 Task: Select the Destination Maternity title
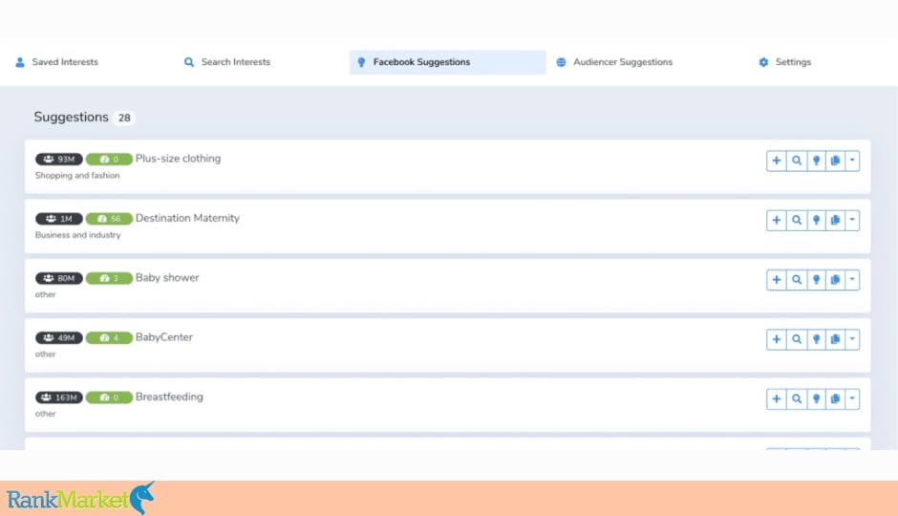[187, 218]
